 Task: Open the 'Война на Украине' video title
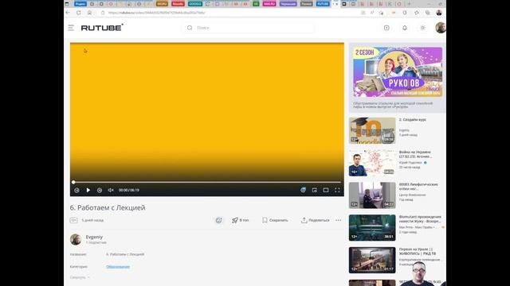pos(415,154)
